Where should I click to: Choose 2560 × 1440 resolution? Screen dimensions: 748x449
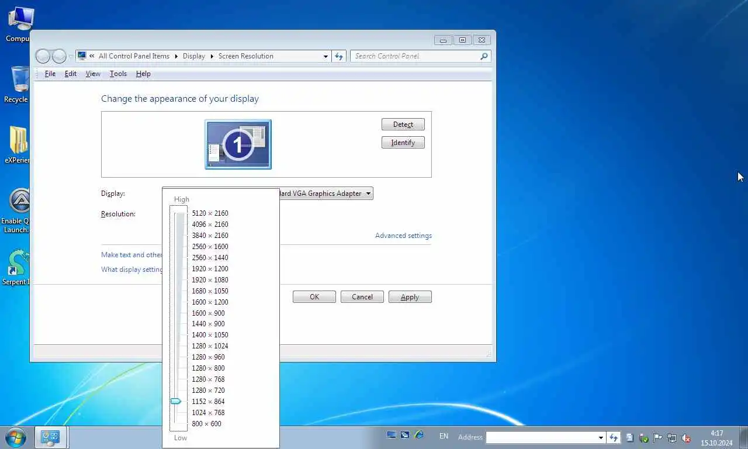210,258
